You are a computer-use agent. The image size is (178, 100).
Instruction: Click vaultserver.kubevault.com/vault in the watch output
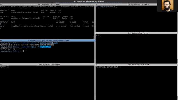tap(26, 18)
